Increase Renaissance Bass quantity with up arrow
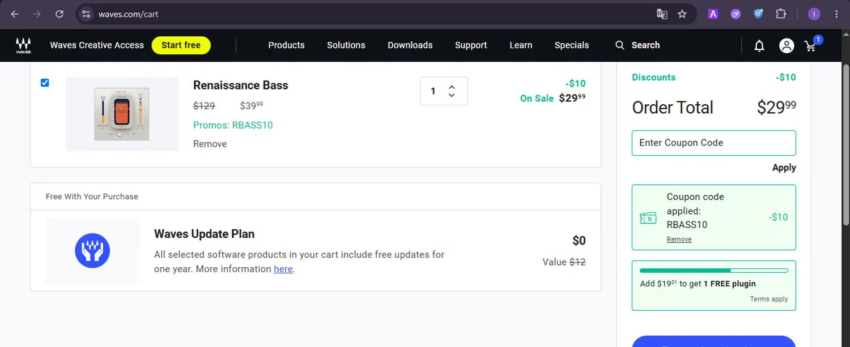The height and width of the screenshot is (347, 850). (x=452, y=87)
